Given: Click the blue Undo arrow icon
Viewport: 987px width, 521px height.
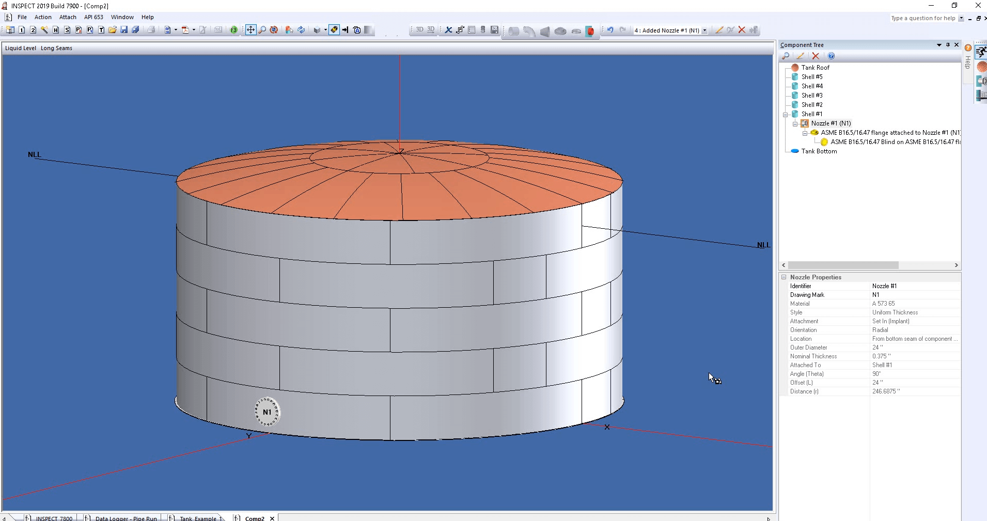Looking at the screenshot, I should (x=610, y=30).
